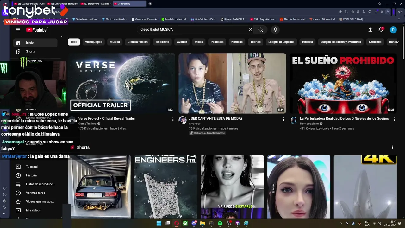Open the YouTube upload/create icon
This screenshot has height=228, width=405.
click(370, 30)
